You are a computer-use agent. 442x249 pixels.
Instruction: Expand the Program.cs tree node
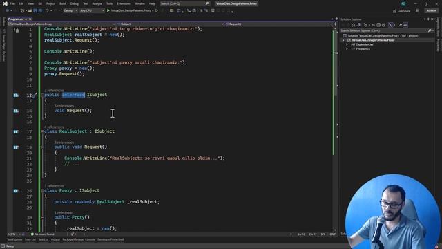(347, 49)
